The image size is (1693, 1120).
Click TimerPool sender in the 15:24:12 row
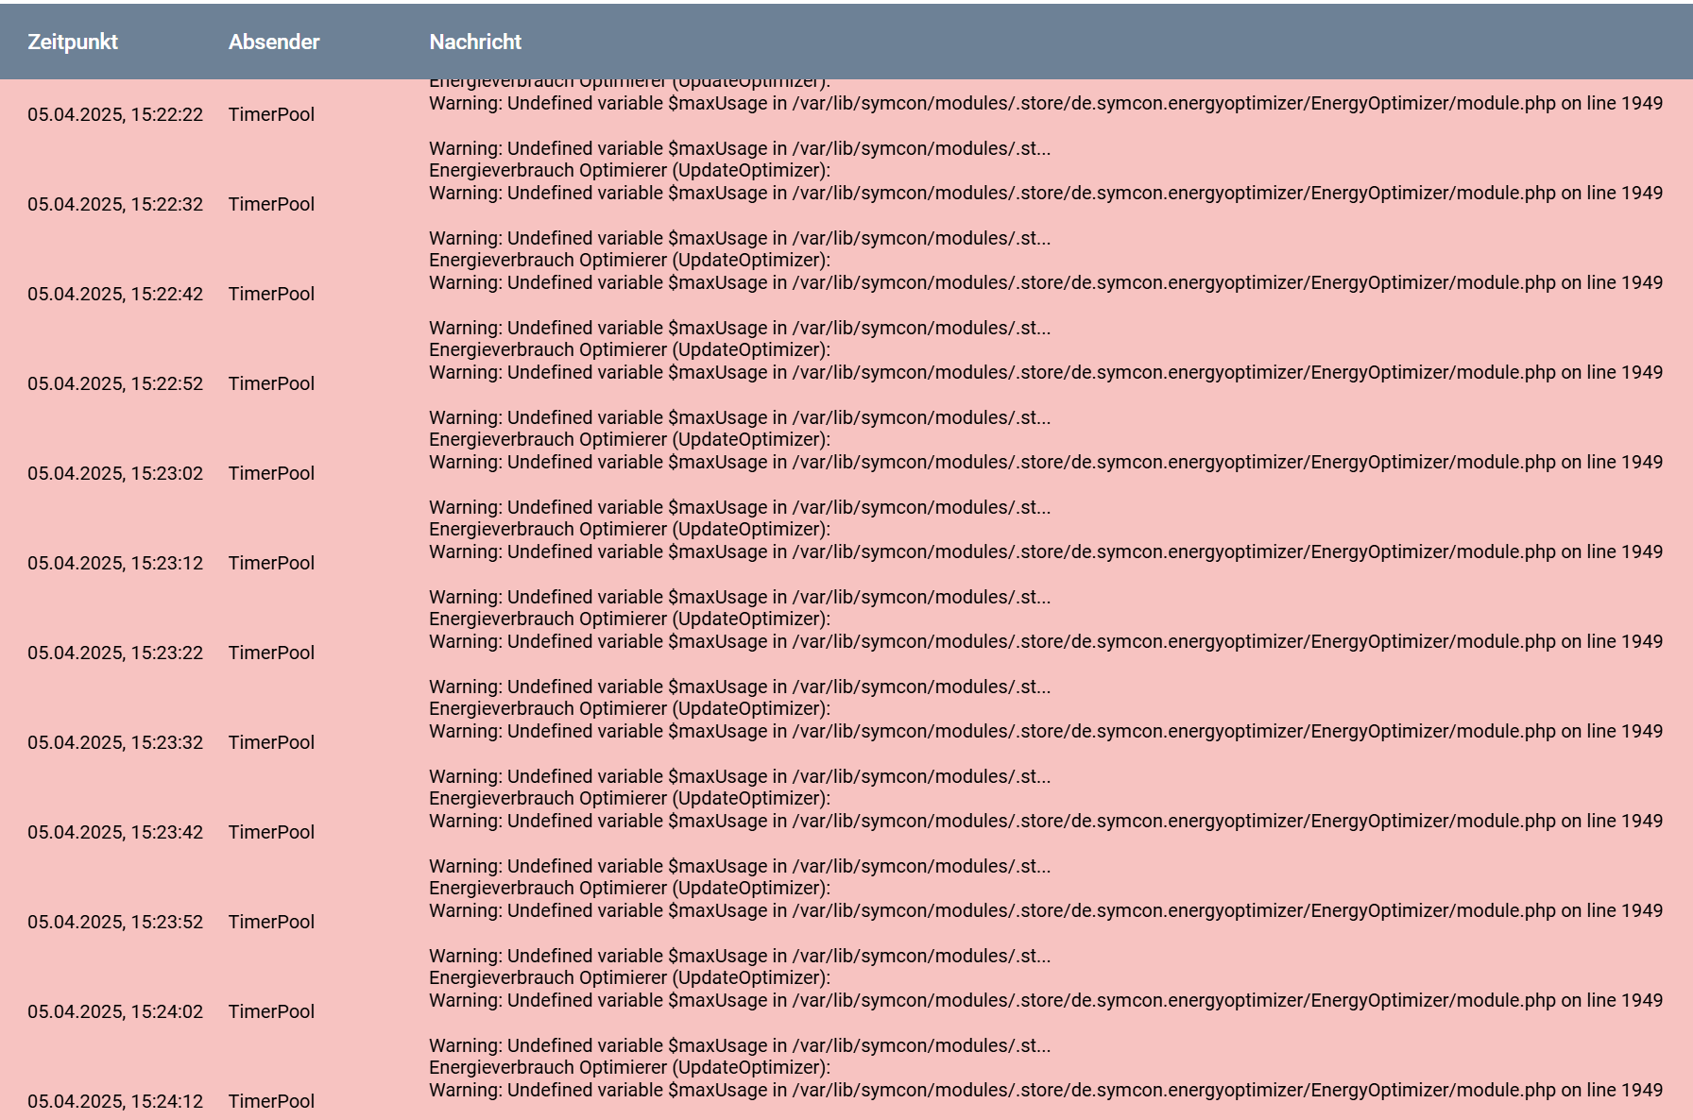pos(271,1101)
